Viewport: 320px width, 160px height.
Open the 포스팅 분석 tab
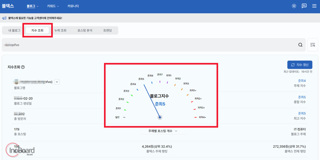pyautogui.click(x=85, y=30)
